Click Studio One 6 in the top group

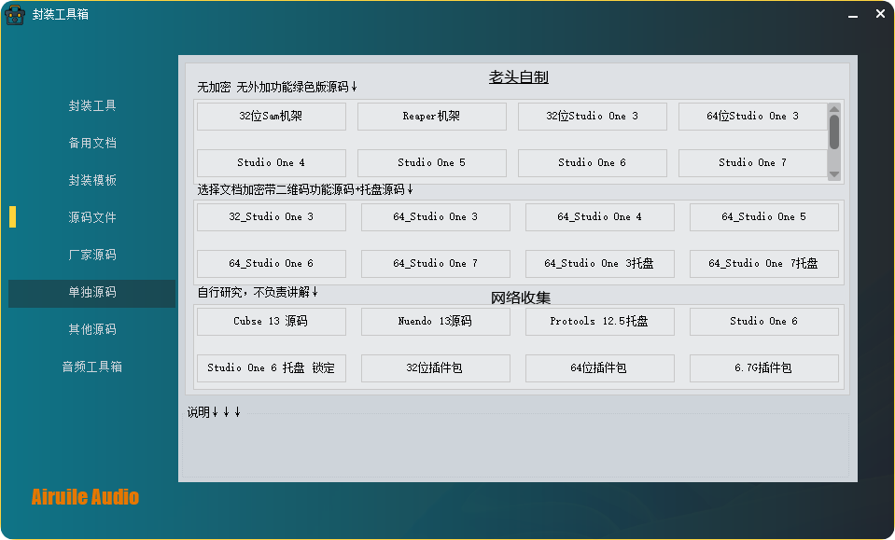pyautogui.click(x=592, y=163)
